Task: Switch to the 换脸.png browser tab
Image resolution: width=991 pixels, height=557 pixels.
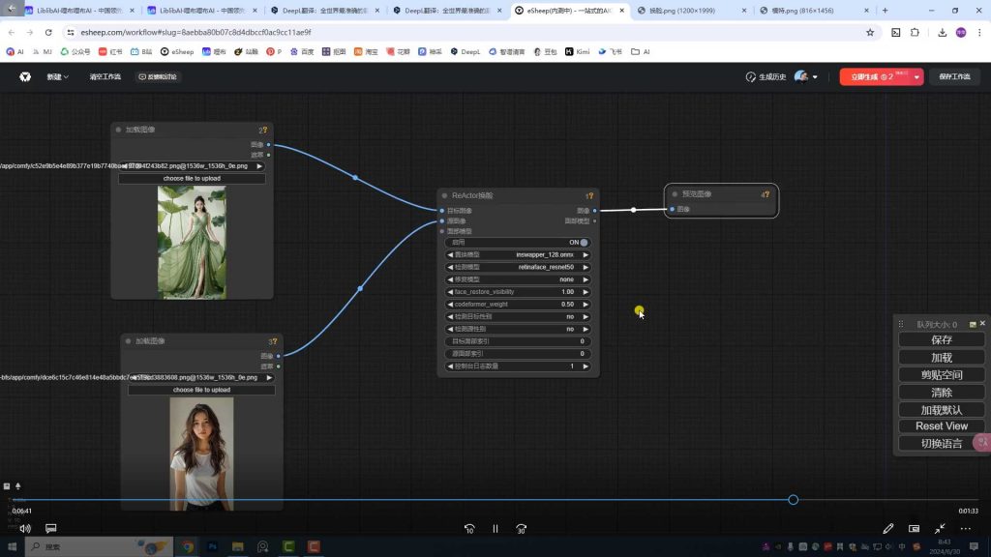Action: click(x=682, y=11)
